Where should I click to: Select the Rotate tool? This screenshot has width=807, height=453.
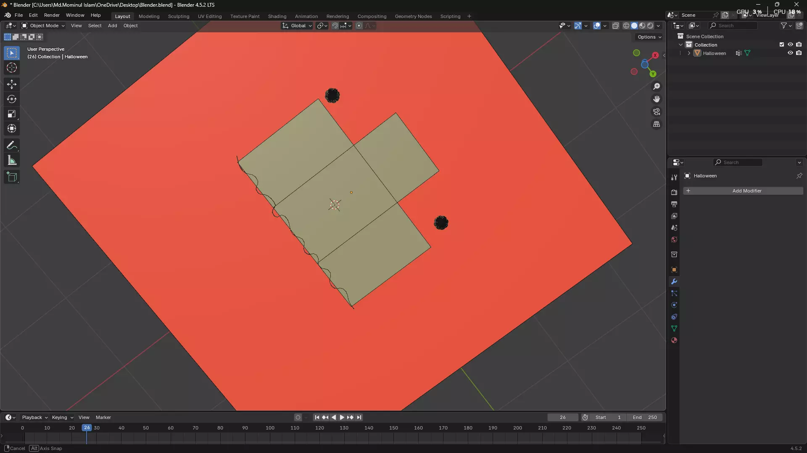point(12,99)
